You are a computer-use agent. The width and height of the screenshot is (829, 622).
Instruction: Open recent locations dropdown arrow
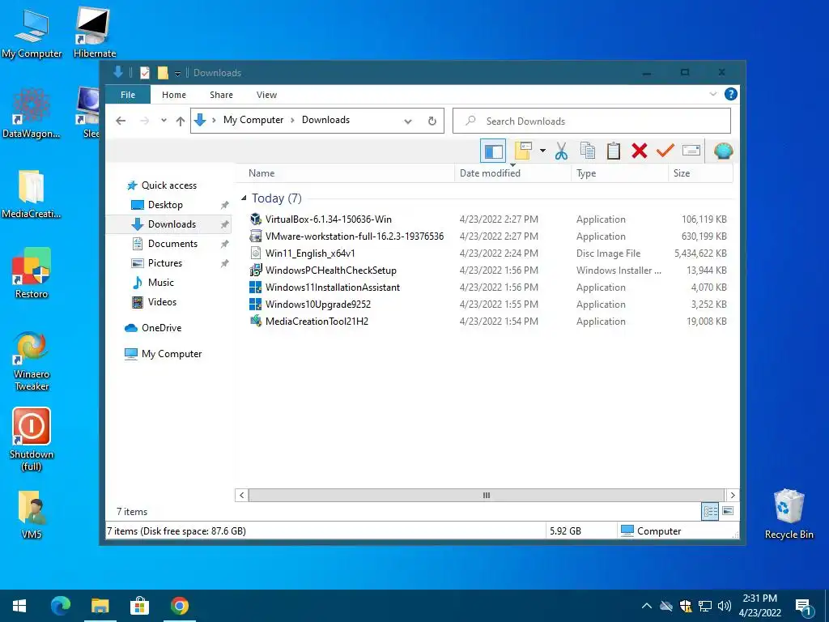click(164, 121)
